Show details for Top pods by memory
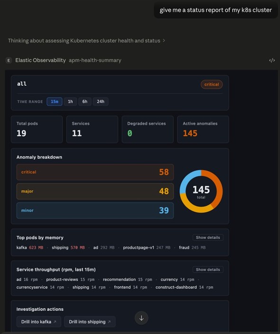Image resolution: width=280 pixels, height=334 pixels. (x=208, y=237)
